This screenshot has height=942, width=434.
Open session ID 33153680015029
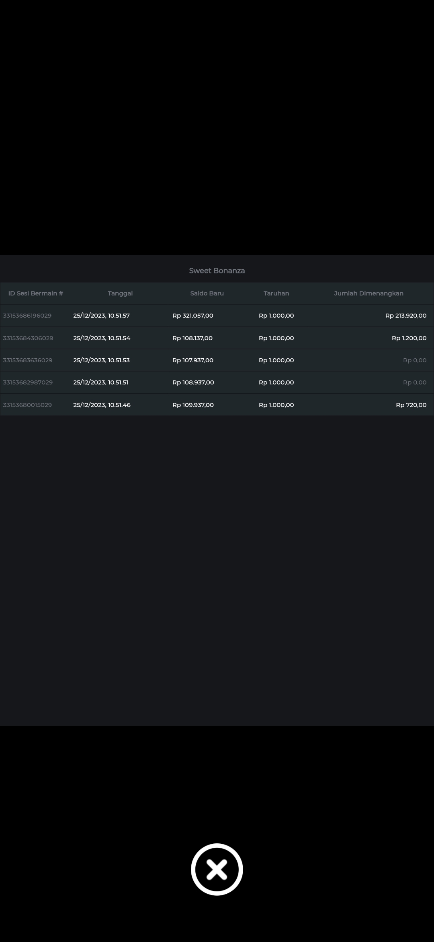point(27,405)
